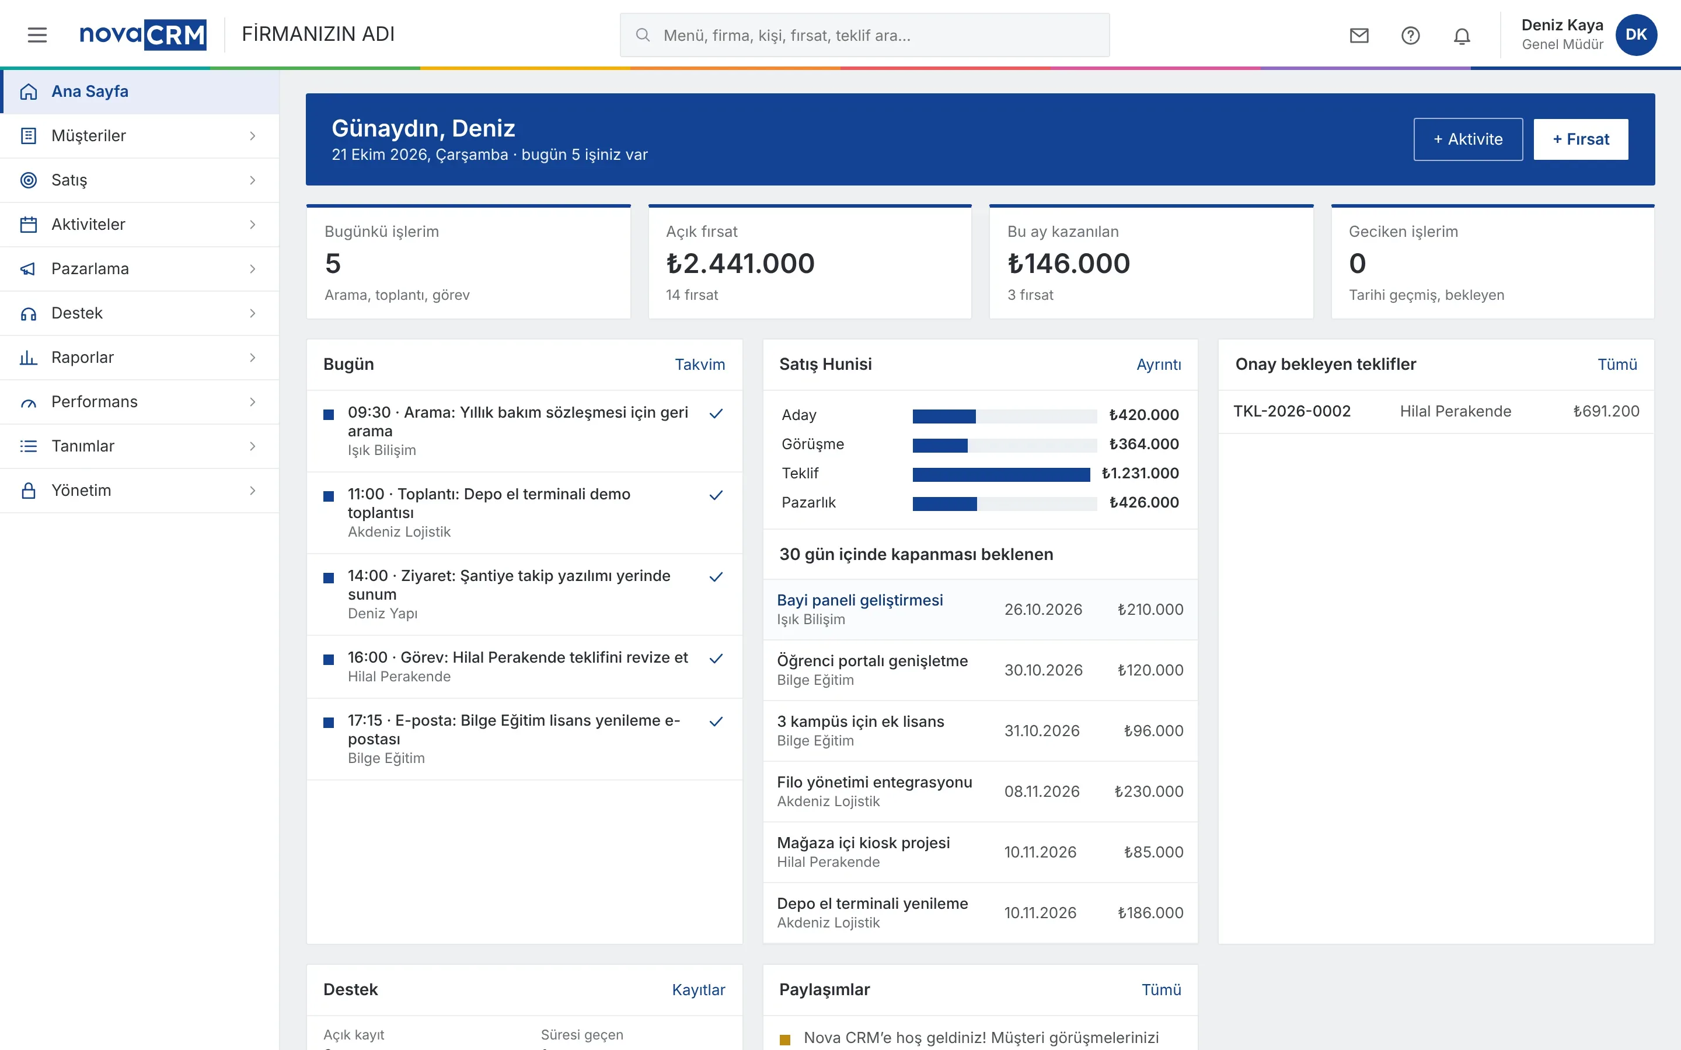Click the Aday funnel progress bar
The width and height of the screenshot is (1681, 1050).
point(1004,416)
